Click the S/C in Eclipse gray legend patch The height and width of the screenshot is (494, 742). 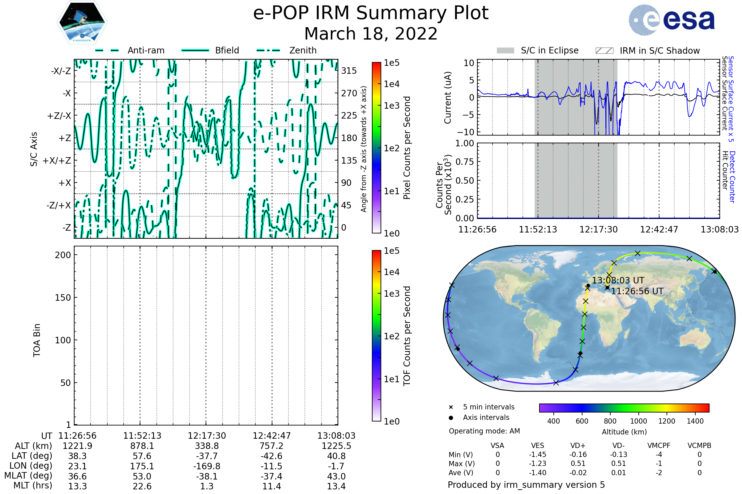[505, 51]
